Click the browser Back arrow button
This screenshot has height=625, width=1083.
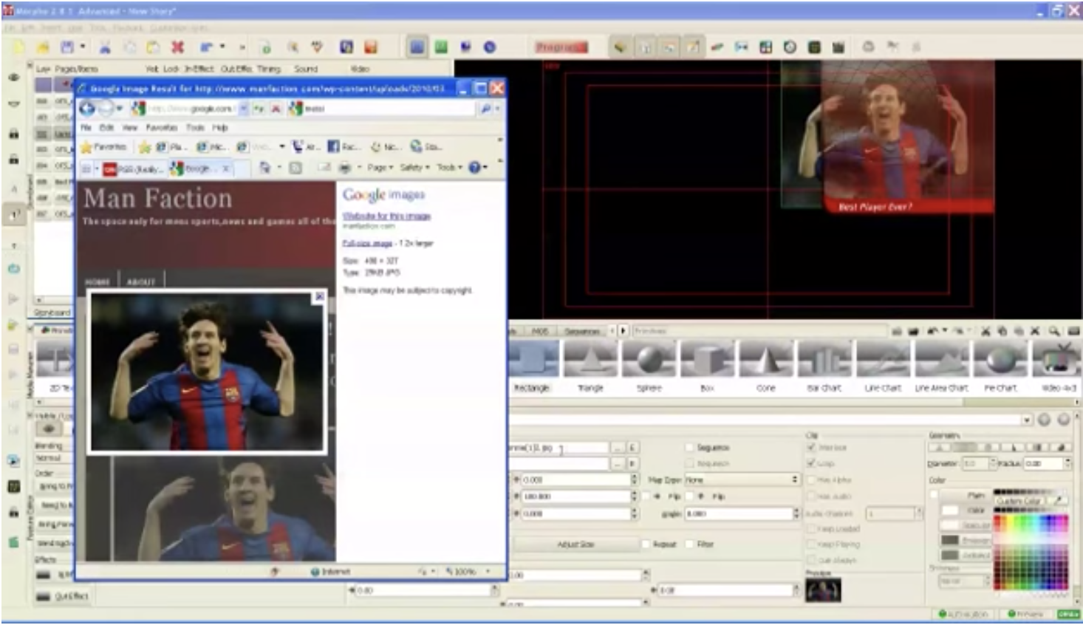pos(88,109)
